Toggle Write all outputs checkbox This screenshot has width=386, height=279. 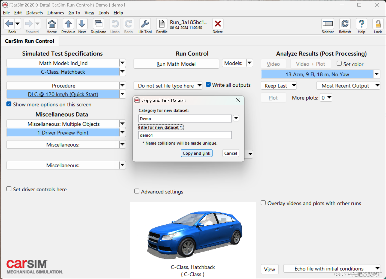click(x=208, y=84)
